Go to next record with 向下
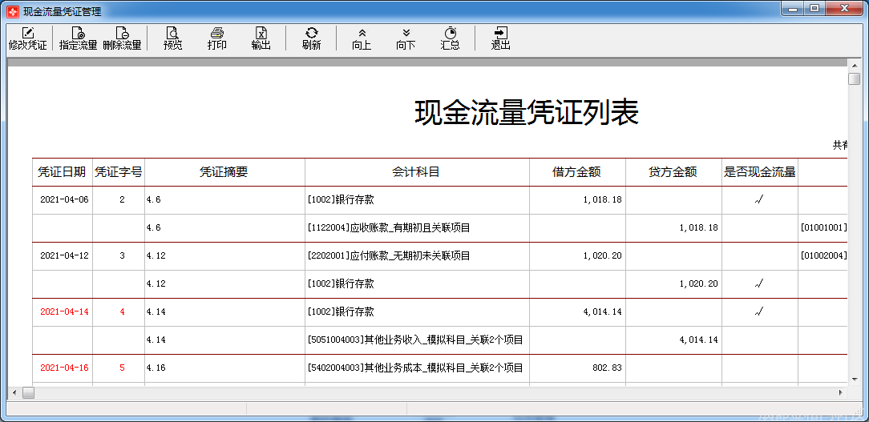 tap(406, 38)
